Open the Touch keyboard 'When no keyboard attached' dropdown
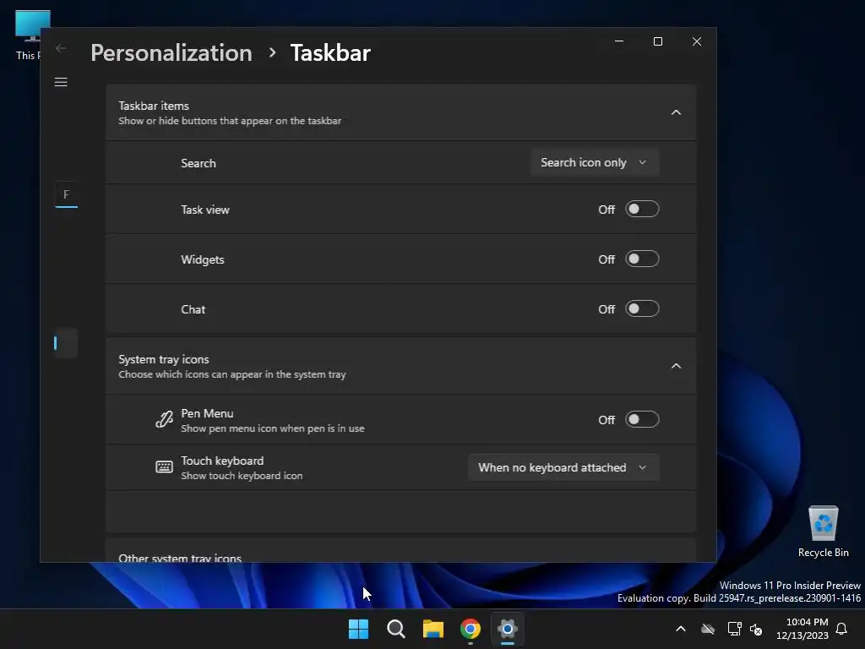The width and height of the screenshot is (865, 649). tap(563, 467)
